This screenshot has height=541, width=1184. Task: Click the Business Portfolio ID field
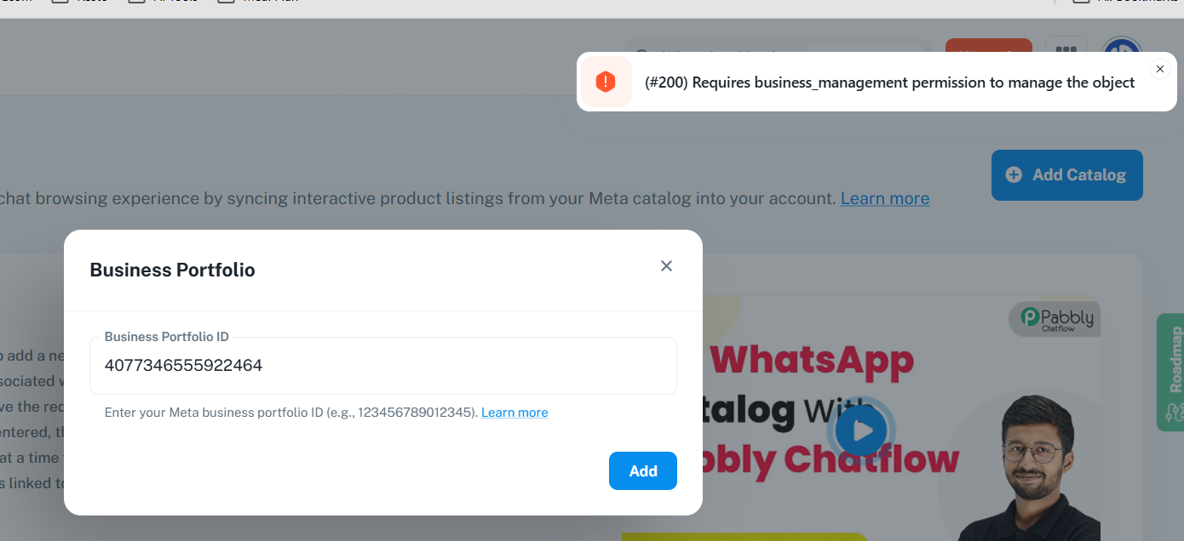(x=383, y=366)
